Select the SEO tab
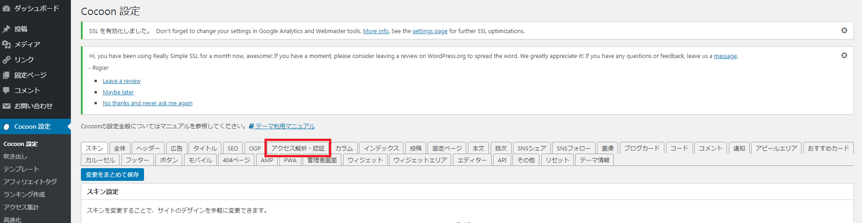Screen dimensions: 862x223 click(233, 148)
